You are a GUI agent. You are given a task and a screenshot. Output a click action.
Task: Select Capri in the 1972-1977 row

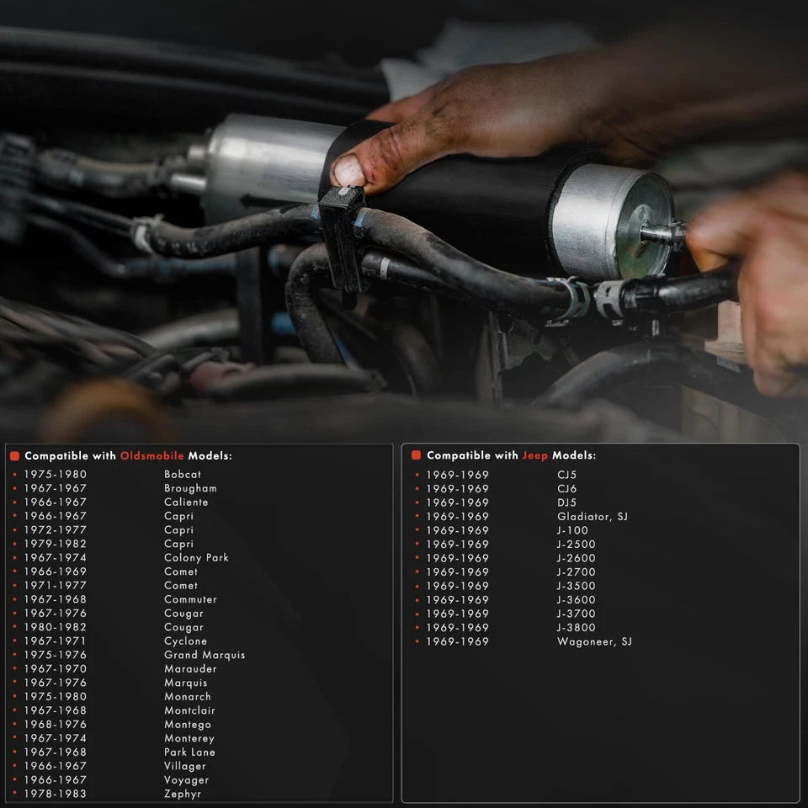click(178, 529)
